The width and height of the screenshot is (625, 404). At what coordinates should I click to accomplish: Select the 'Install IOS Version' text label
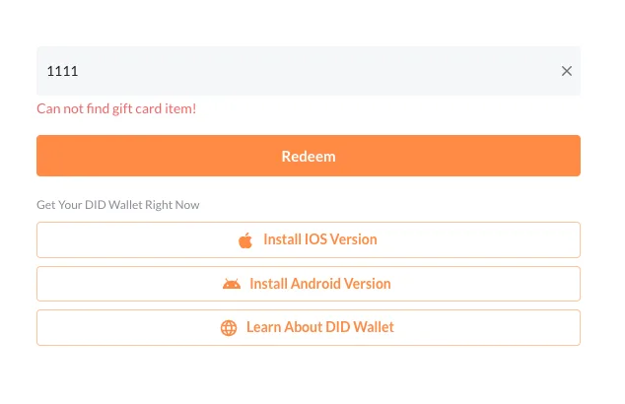(x=320, y=239)
